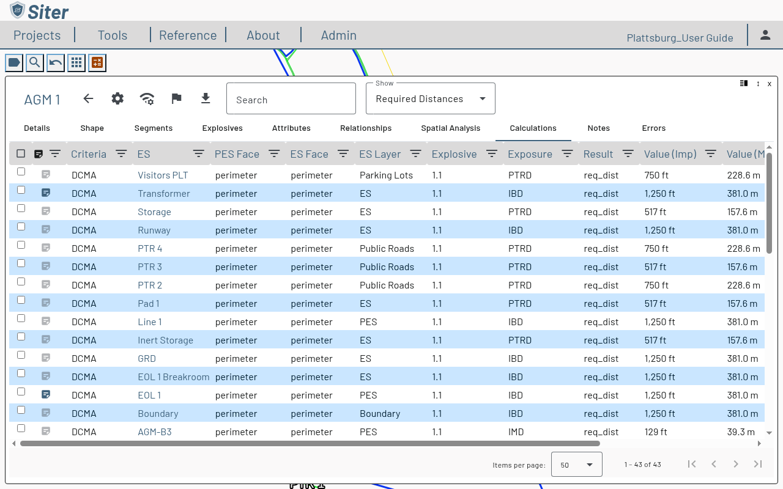Go to next page arrow
783x489 pixels.
coord(736,464)
